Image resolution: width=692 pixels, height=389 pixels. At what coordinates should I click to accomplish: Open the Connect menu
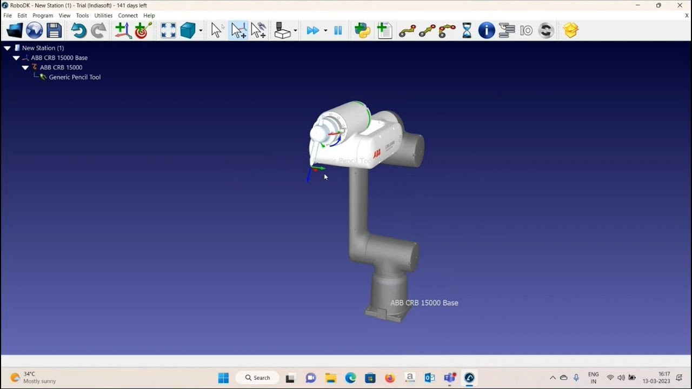[128, 16]
